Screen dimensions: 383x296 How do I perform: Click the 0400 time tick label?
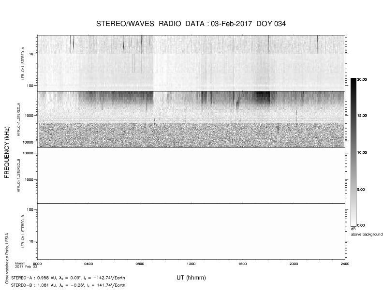88,264
